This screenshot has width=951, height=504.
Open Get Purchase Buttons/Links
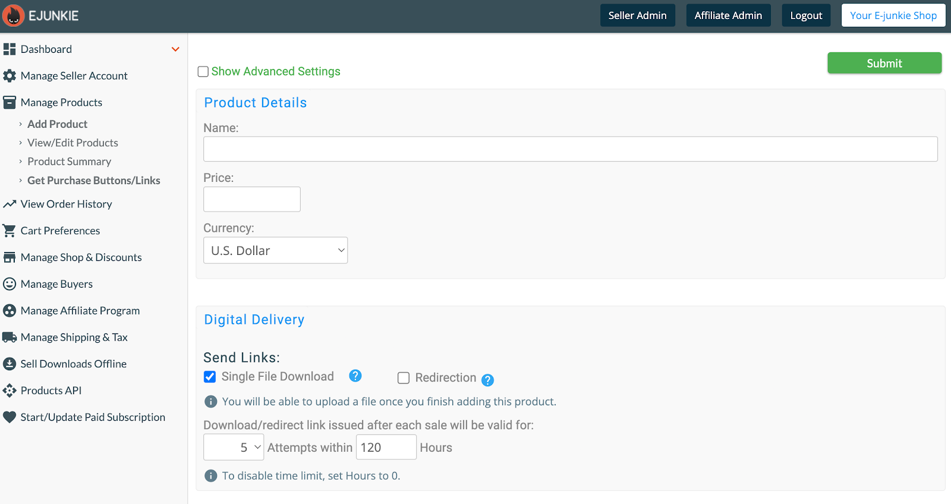click(x=94, y=181)
